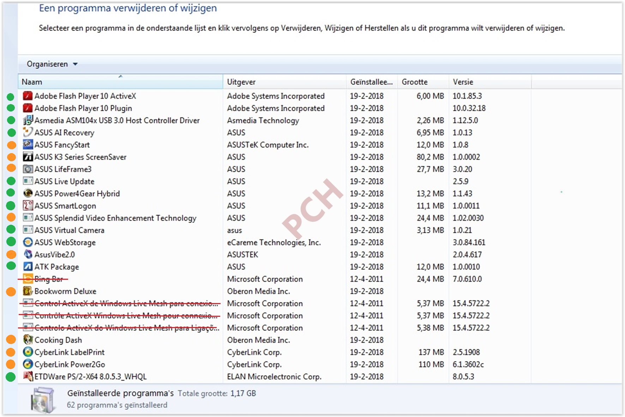Select the ASUS FancyStart program name
The height and width of the screenshot is (417, 625).
pyautogui.click(x=62, y=145)
